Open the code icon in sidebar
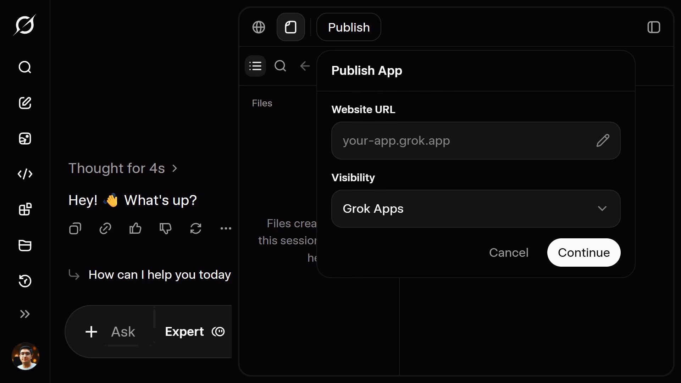Viewport: 681px width, 383px height. [25, 174]
